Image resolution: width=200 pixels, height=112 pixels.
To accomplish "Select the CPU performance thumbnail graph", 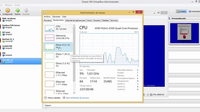I will [50, 28].
